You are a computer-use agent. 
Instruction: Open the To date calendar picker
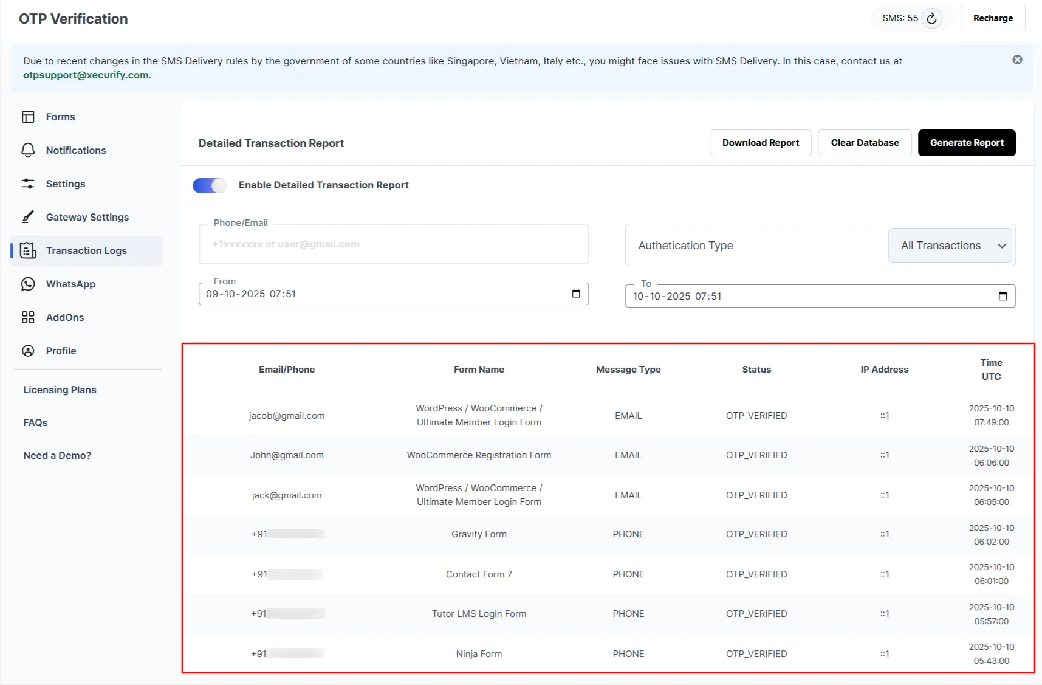1003,296
